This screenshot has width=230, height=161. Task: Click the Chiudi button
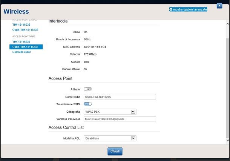115,151
